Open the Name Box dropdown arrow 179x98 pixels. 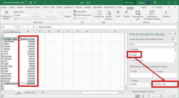coord(14,27)
